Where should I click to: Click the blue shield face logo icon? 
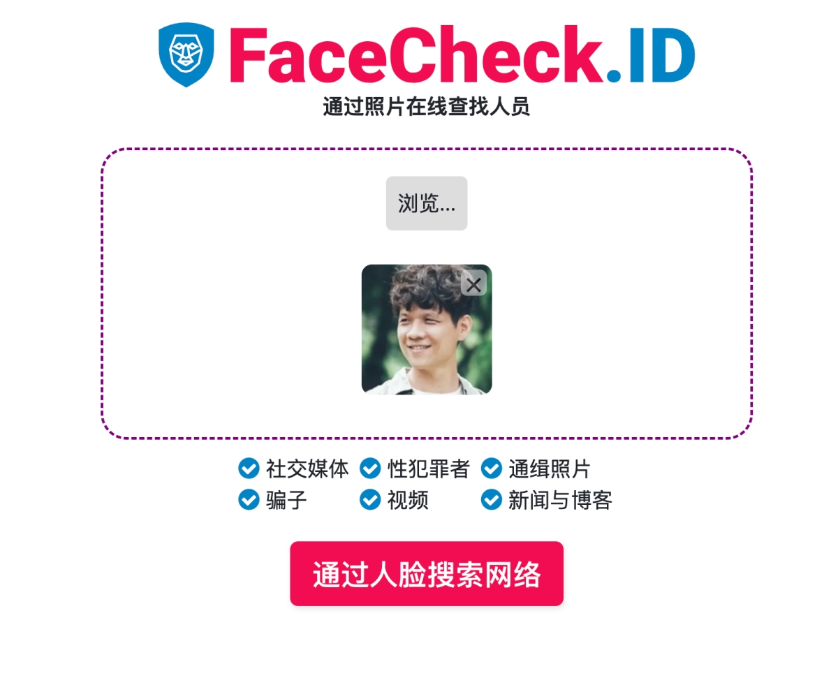(x=186, y=54)
